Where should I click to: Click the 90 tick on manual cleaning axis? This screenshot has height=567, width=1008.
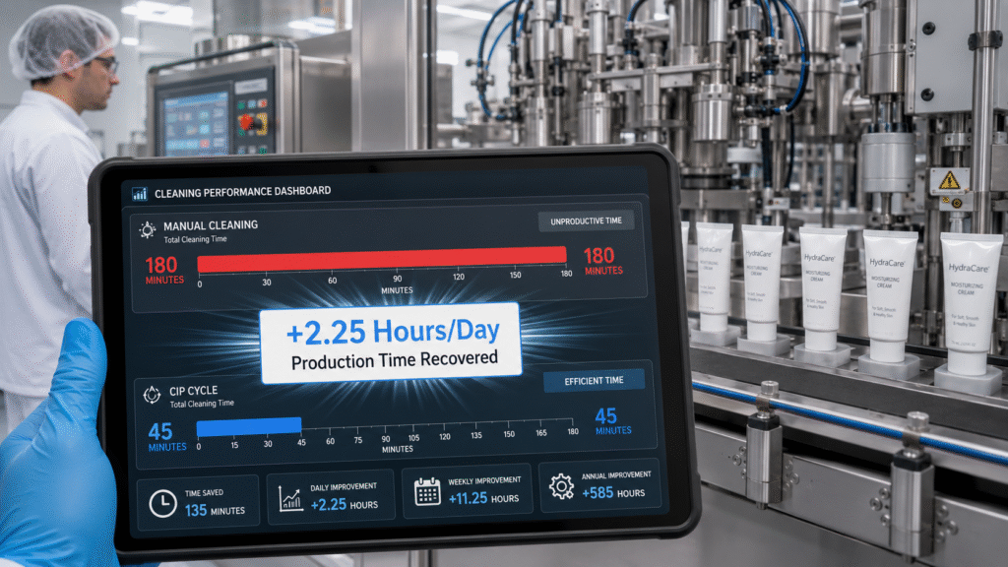[398, 279]
